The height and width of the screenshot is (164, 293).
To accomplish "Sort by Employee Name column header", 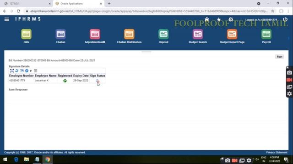I will tap(46, 76).
